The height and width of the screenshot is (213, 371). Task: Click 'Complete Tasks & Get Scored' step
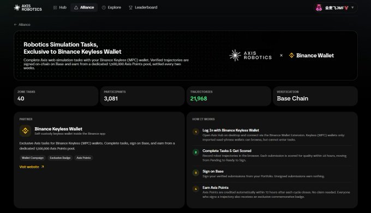pos(227,151)
